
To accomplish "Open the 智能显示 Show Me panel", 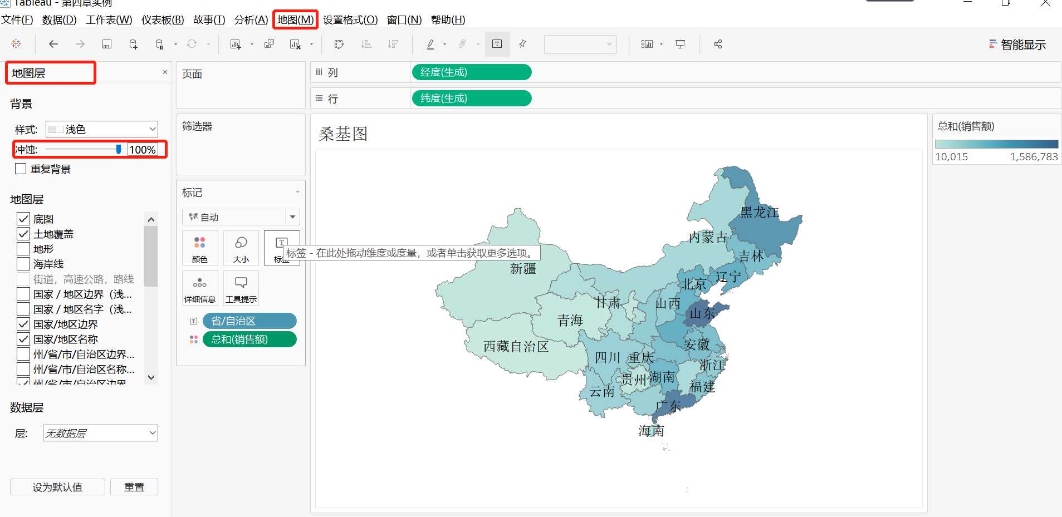I will 1017,45.
